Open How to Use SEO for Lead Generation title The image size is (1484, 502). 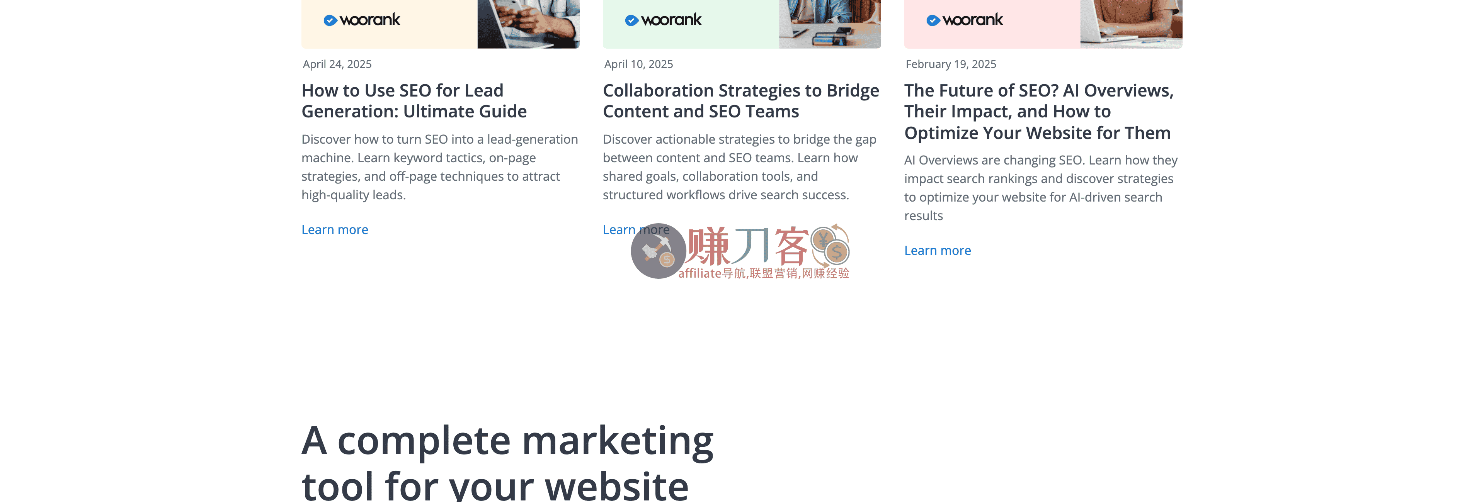pyautogui.click(x=414, y=101)
